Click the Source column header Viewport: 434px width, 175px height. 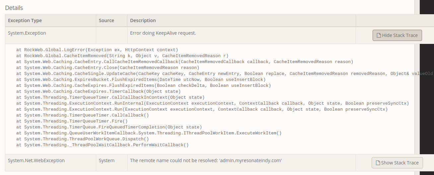[x=106, y=20]
